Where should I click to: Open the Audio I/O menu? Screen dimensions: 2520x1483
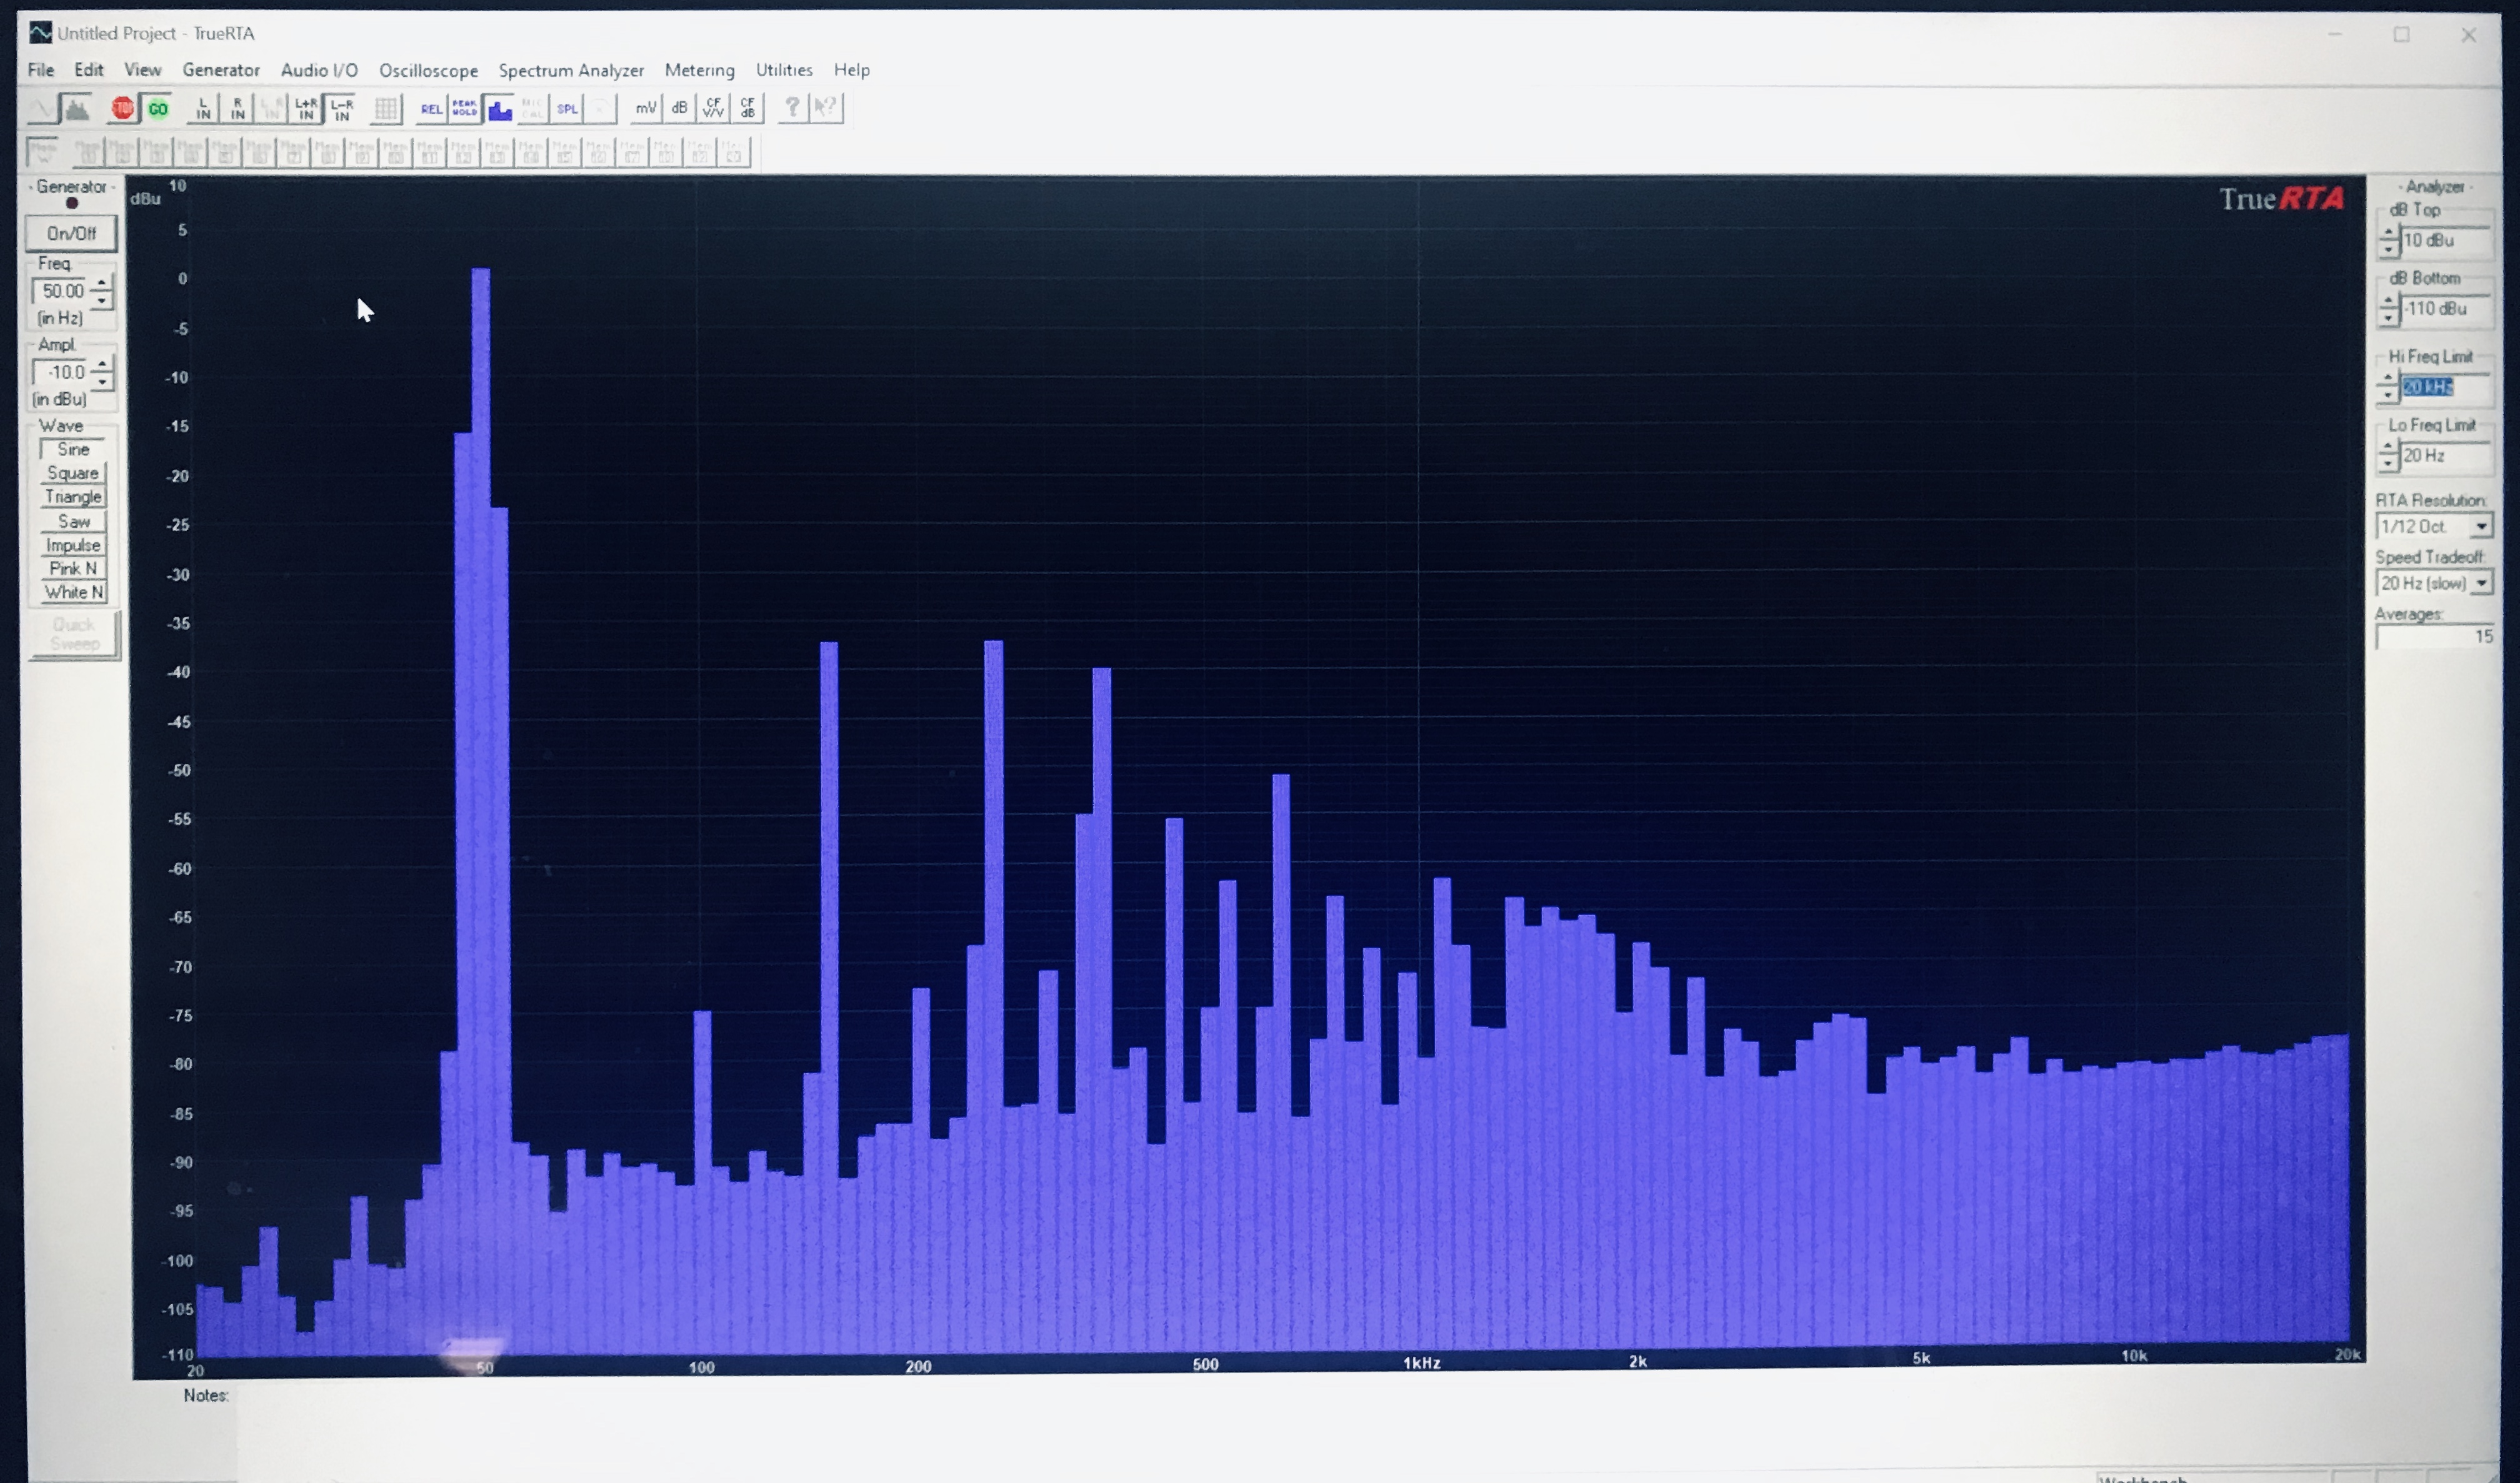319,71
